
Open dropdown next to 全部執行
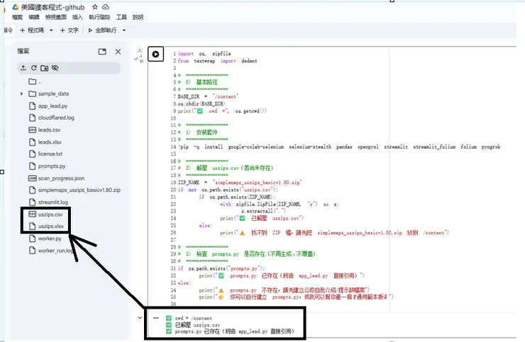(x=124, y=30)
